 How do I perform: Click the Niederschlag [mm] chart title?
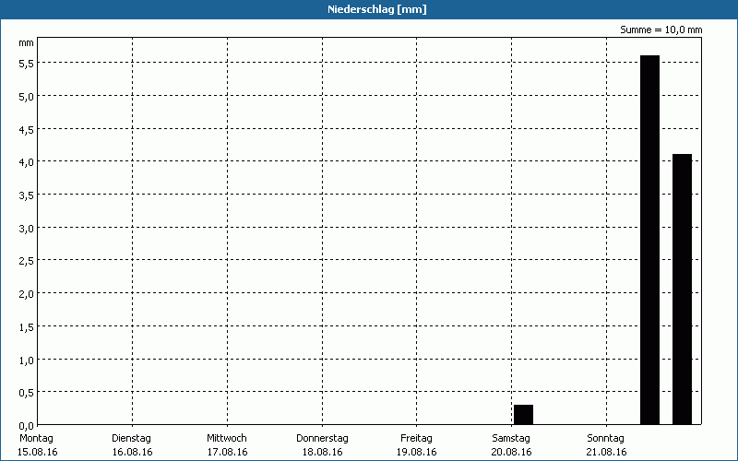point(377,9)
